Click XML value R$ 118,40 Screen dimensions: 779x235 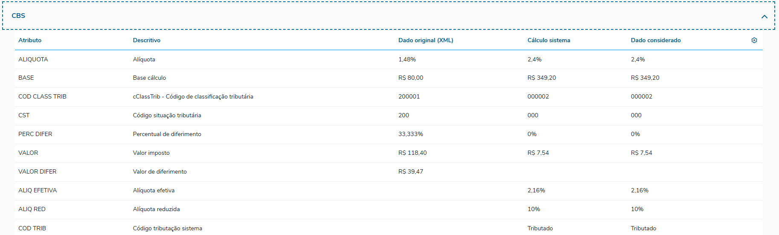(x=412, y=153)
